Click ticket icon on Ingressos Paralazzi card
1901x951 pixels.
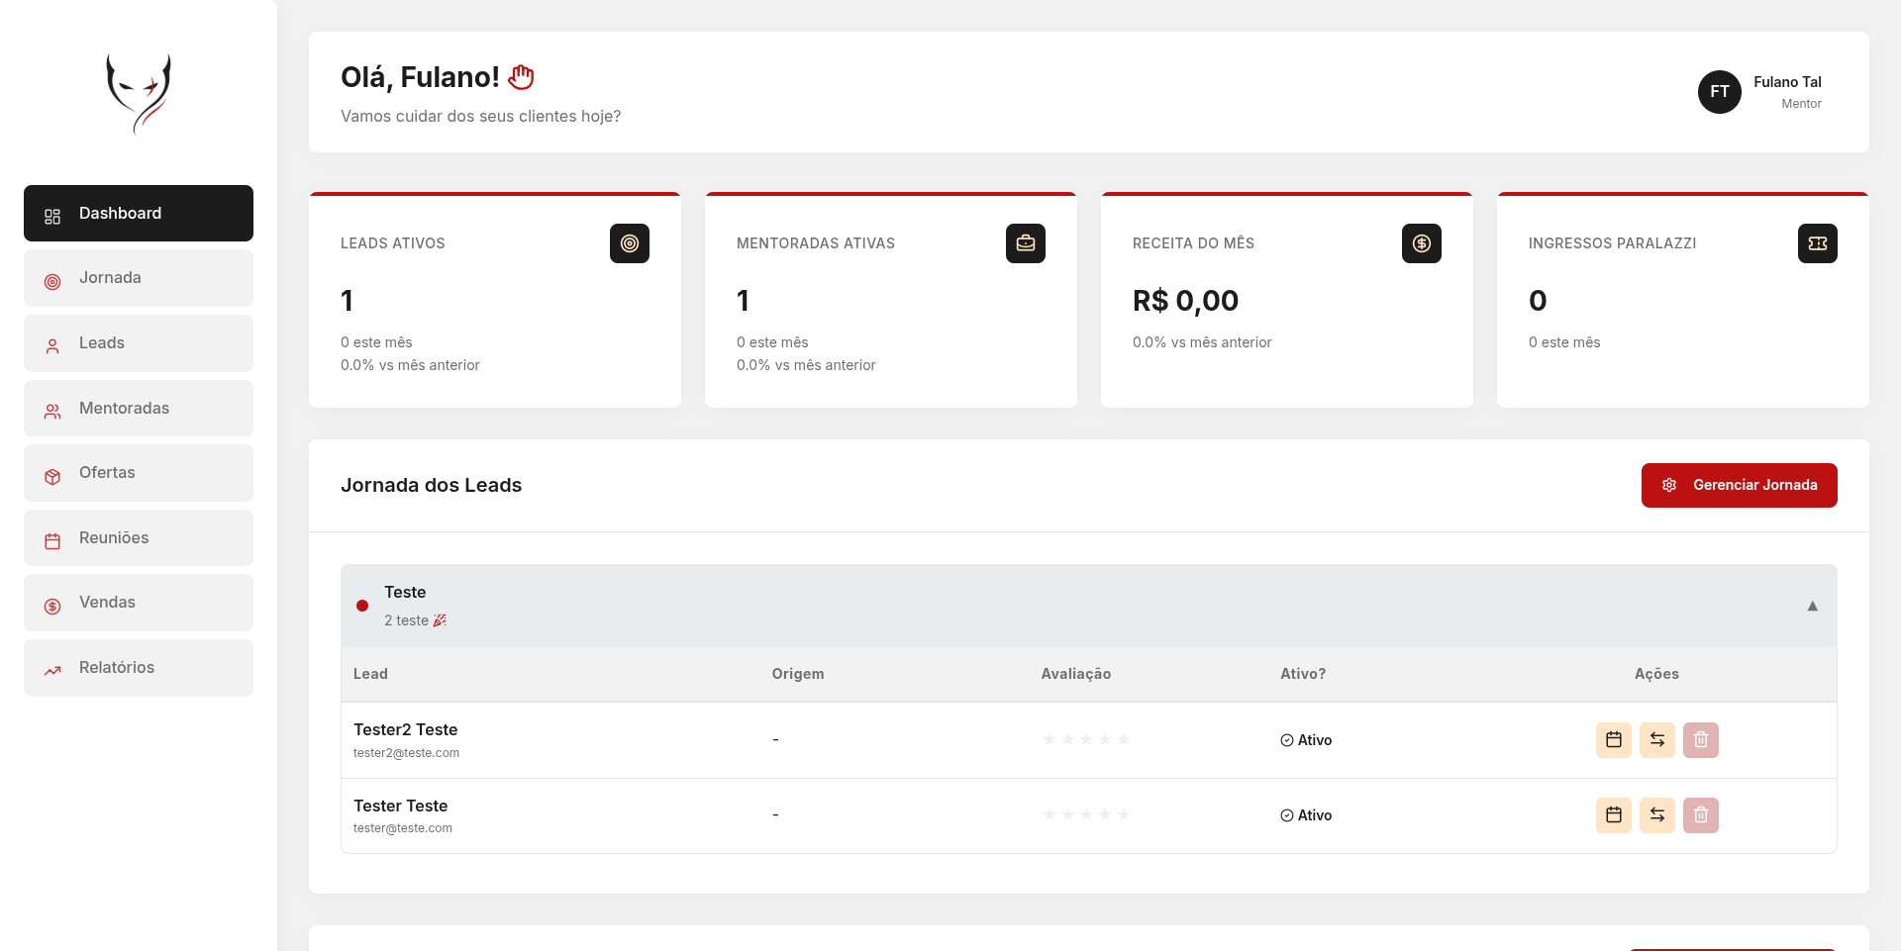coord(1818,243)
